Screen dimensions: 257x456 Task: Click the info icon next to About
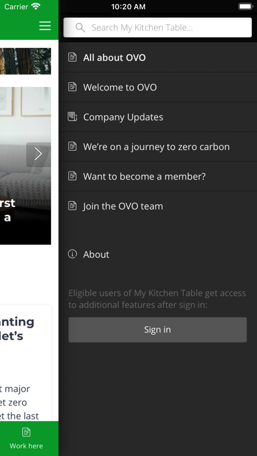point(73,254)
